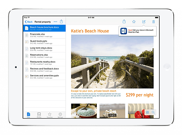Tap the search magnifier icon in the document

[x=153, y=112]
